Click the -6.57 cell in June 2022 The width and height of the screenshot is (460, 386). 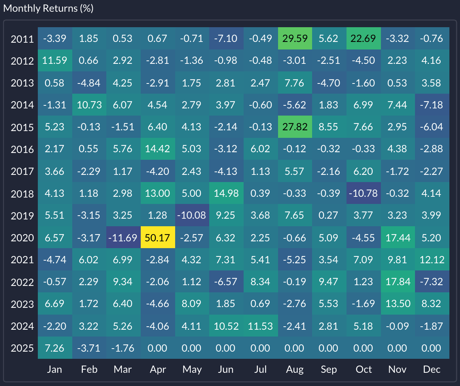tap(226, 282)
